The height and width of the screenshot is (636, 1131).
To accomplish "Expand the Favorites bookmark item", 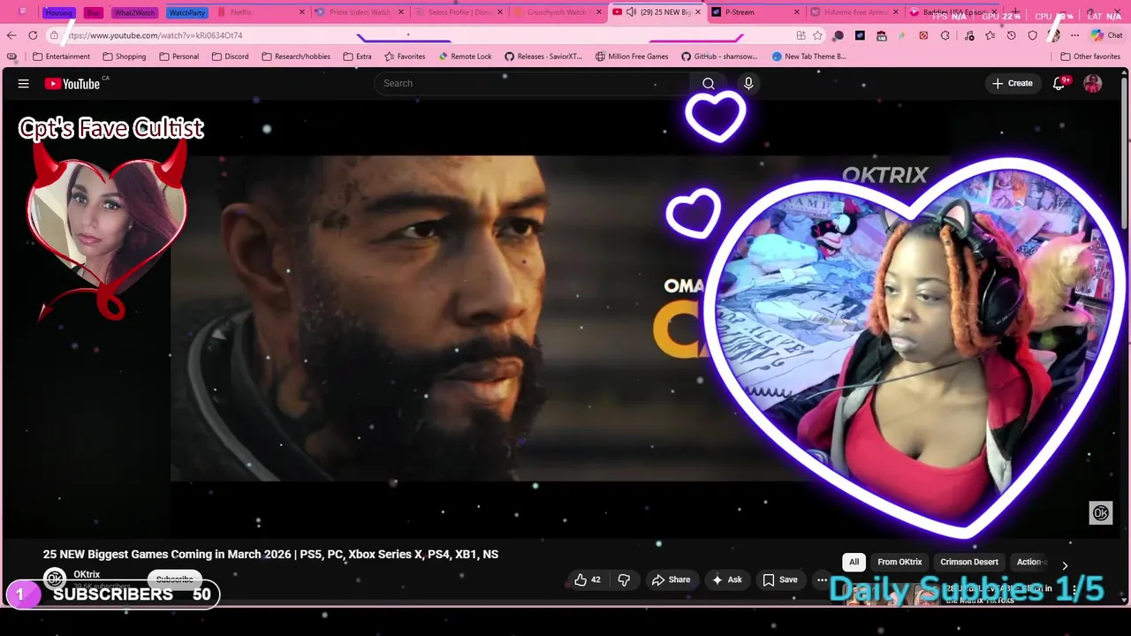I will click(x=405, y=57).
